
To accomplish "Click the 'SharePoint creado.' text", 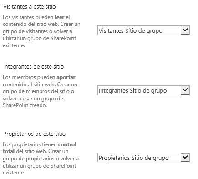I will click(x=25, y=105).
